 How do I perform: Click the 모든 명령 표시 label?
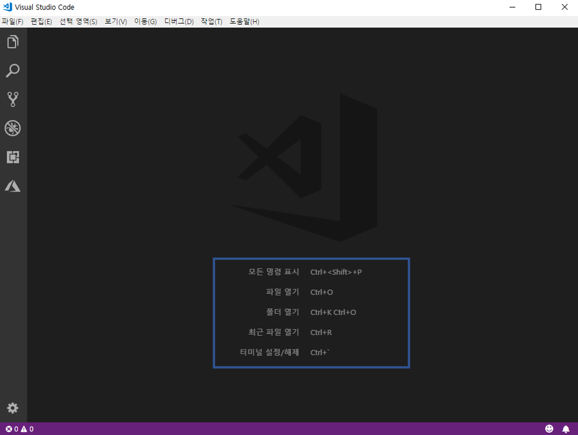point(274,272)
